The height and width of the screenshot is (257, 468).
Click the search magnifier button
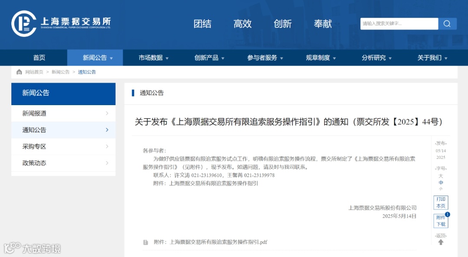tap(447, 23)
